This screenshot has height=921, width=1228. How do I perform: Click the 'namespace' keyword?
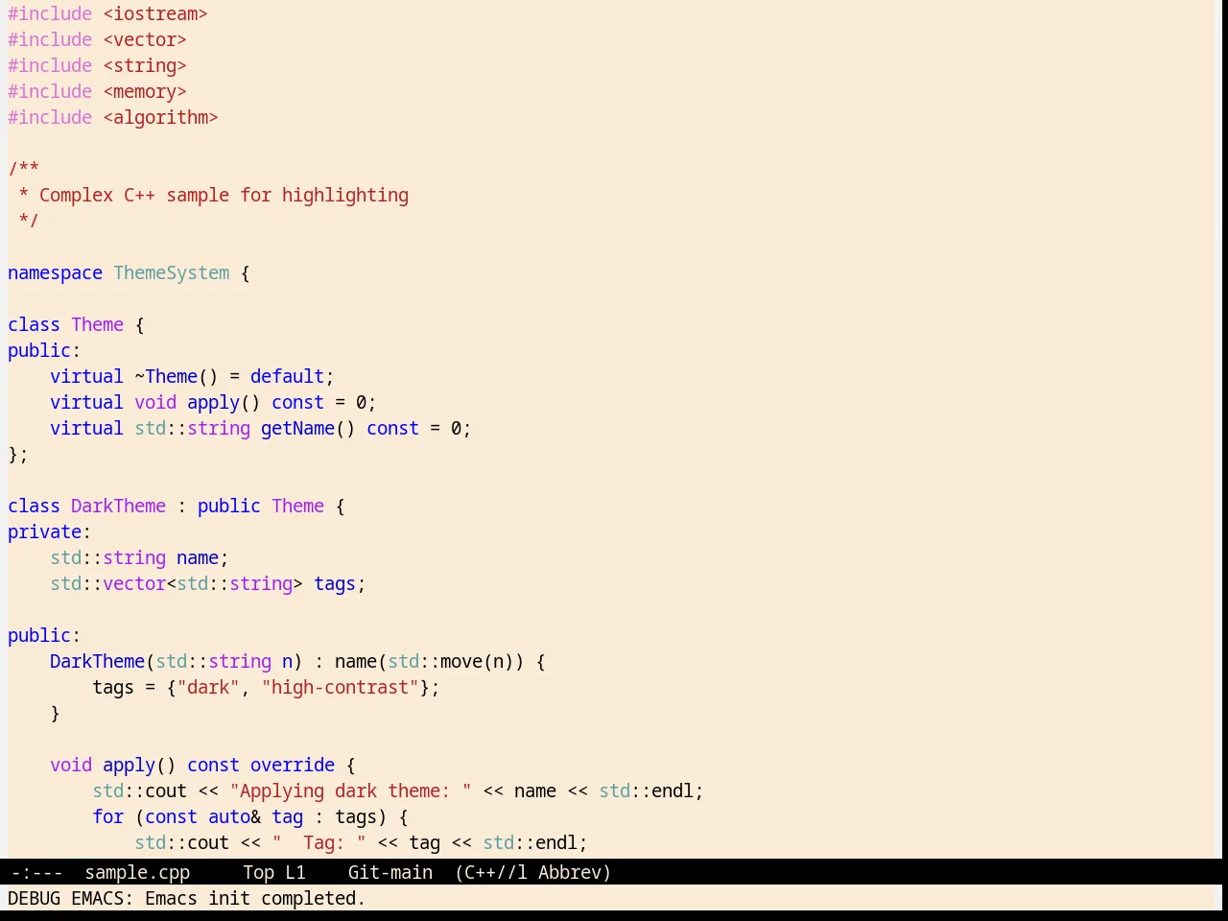55,272
